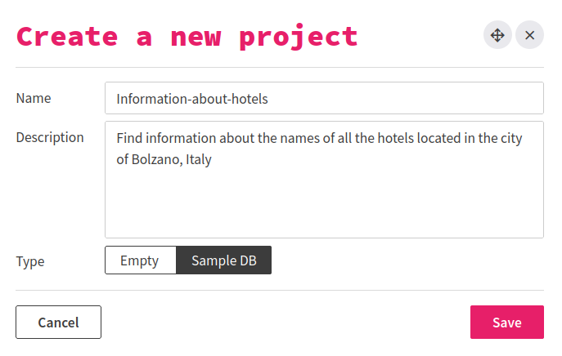Click the Cancel button
Viewport: 562px width, 356px height.
click(58, 322)
